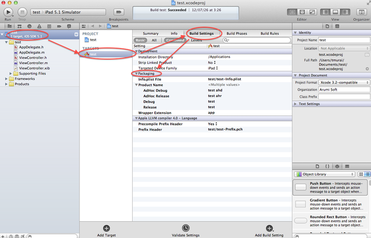Screen dimensions: 371x238
Task: Select the Levels view filter
Action: click(197, 40)
